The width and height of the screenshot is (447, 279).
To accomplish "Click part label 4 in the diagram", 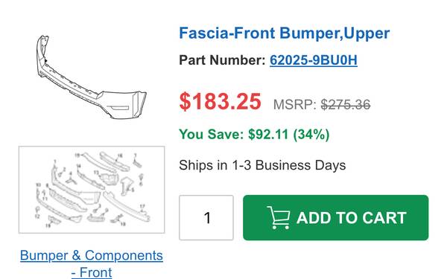I will 71,173.
